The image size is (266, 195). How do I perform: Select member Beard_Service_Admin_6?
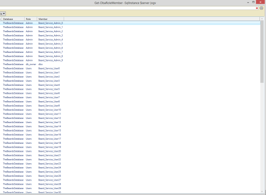tap(51, 48)
